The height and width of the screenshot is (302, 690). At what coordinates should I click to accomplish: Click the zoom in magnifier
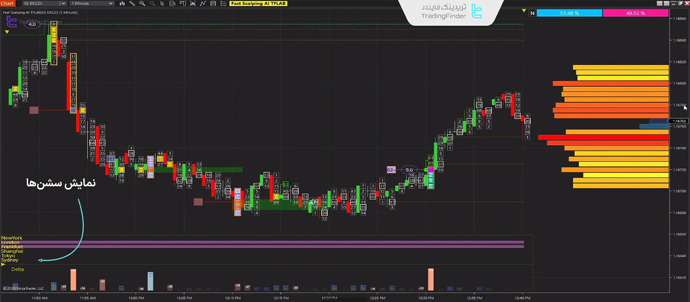pos(142,3)
